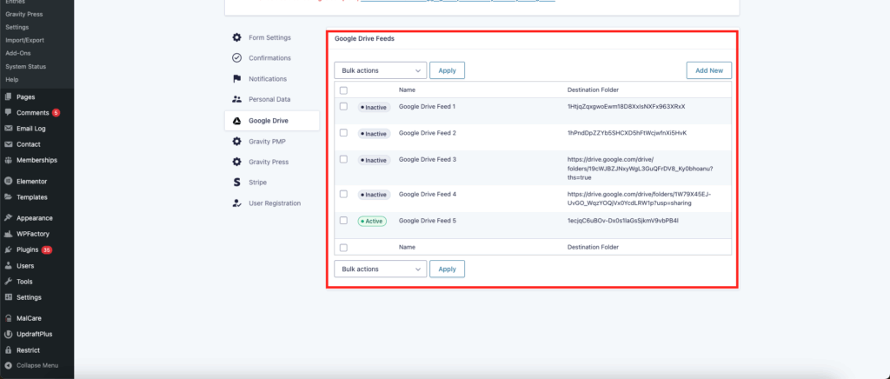This screenshot has width=890, height=379.
Task: Click the Notifications flag icon
Action: (236, 79)
